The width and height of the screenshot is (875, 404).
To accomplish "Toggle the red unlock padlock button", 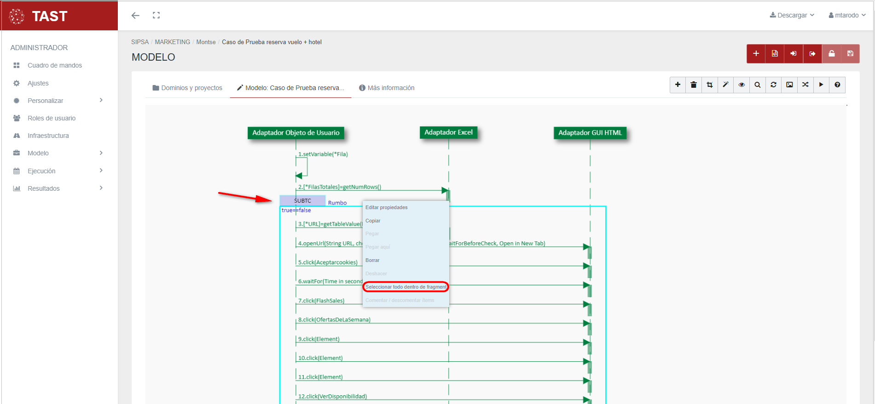I will [x=831, y=54].
